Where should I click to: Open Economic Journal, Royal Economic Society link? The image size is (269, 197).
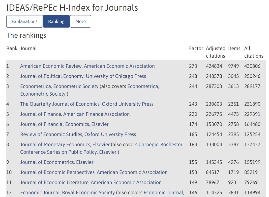[67, 193]
